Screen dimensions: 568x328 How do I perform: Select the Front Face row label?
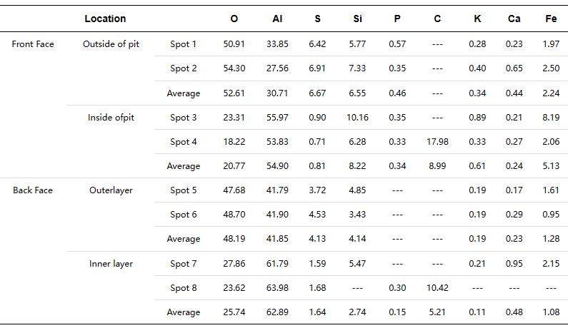[33, 44]
